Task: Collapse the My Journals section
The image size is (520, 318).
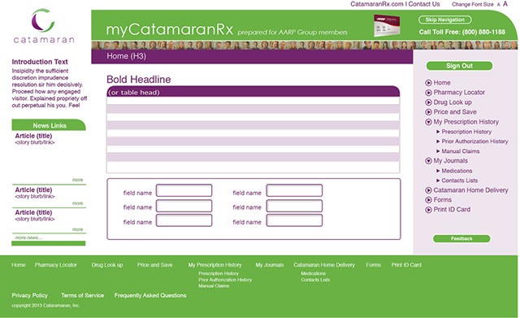Action: (428, 161)
